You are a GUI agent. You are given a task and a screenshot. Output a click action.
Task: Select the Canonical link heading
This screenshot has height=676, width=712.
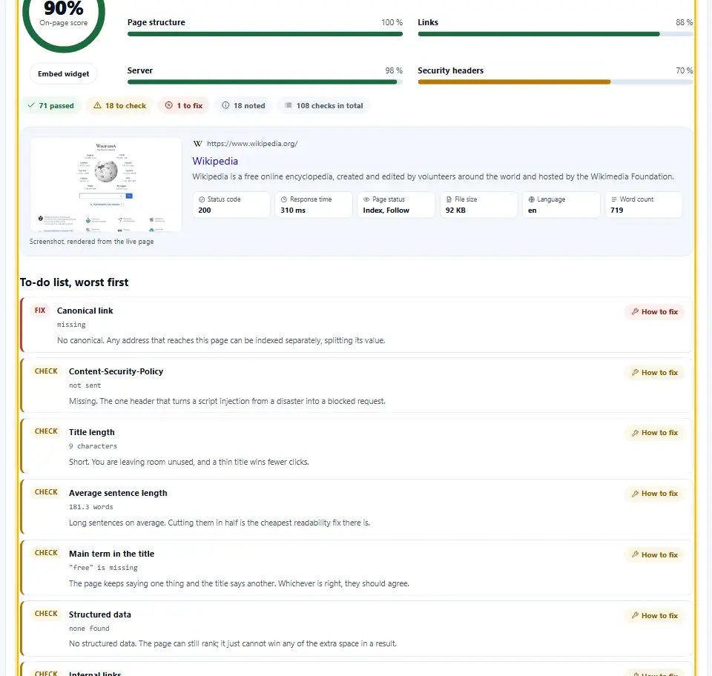point(85,311)
